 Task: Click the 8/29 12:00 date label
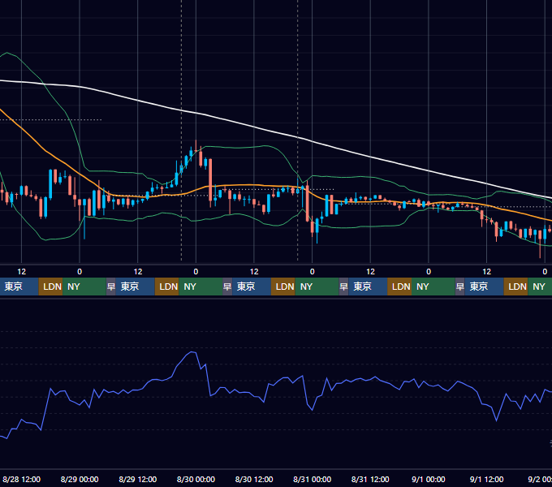(138, 479)
